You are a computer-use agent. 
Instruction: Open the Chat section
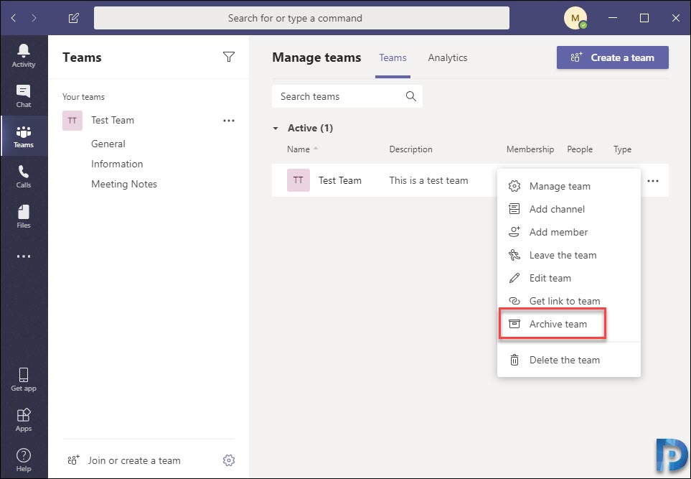pyautogui.click(x=24, y=96)
